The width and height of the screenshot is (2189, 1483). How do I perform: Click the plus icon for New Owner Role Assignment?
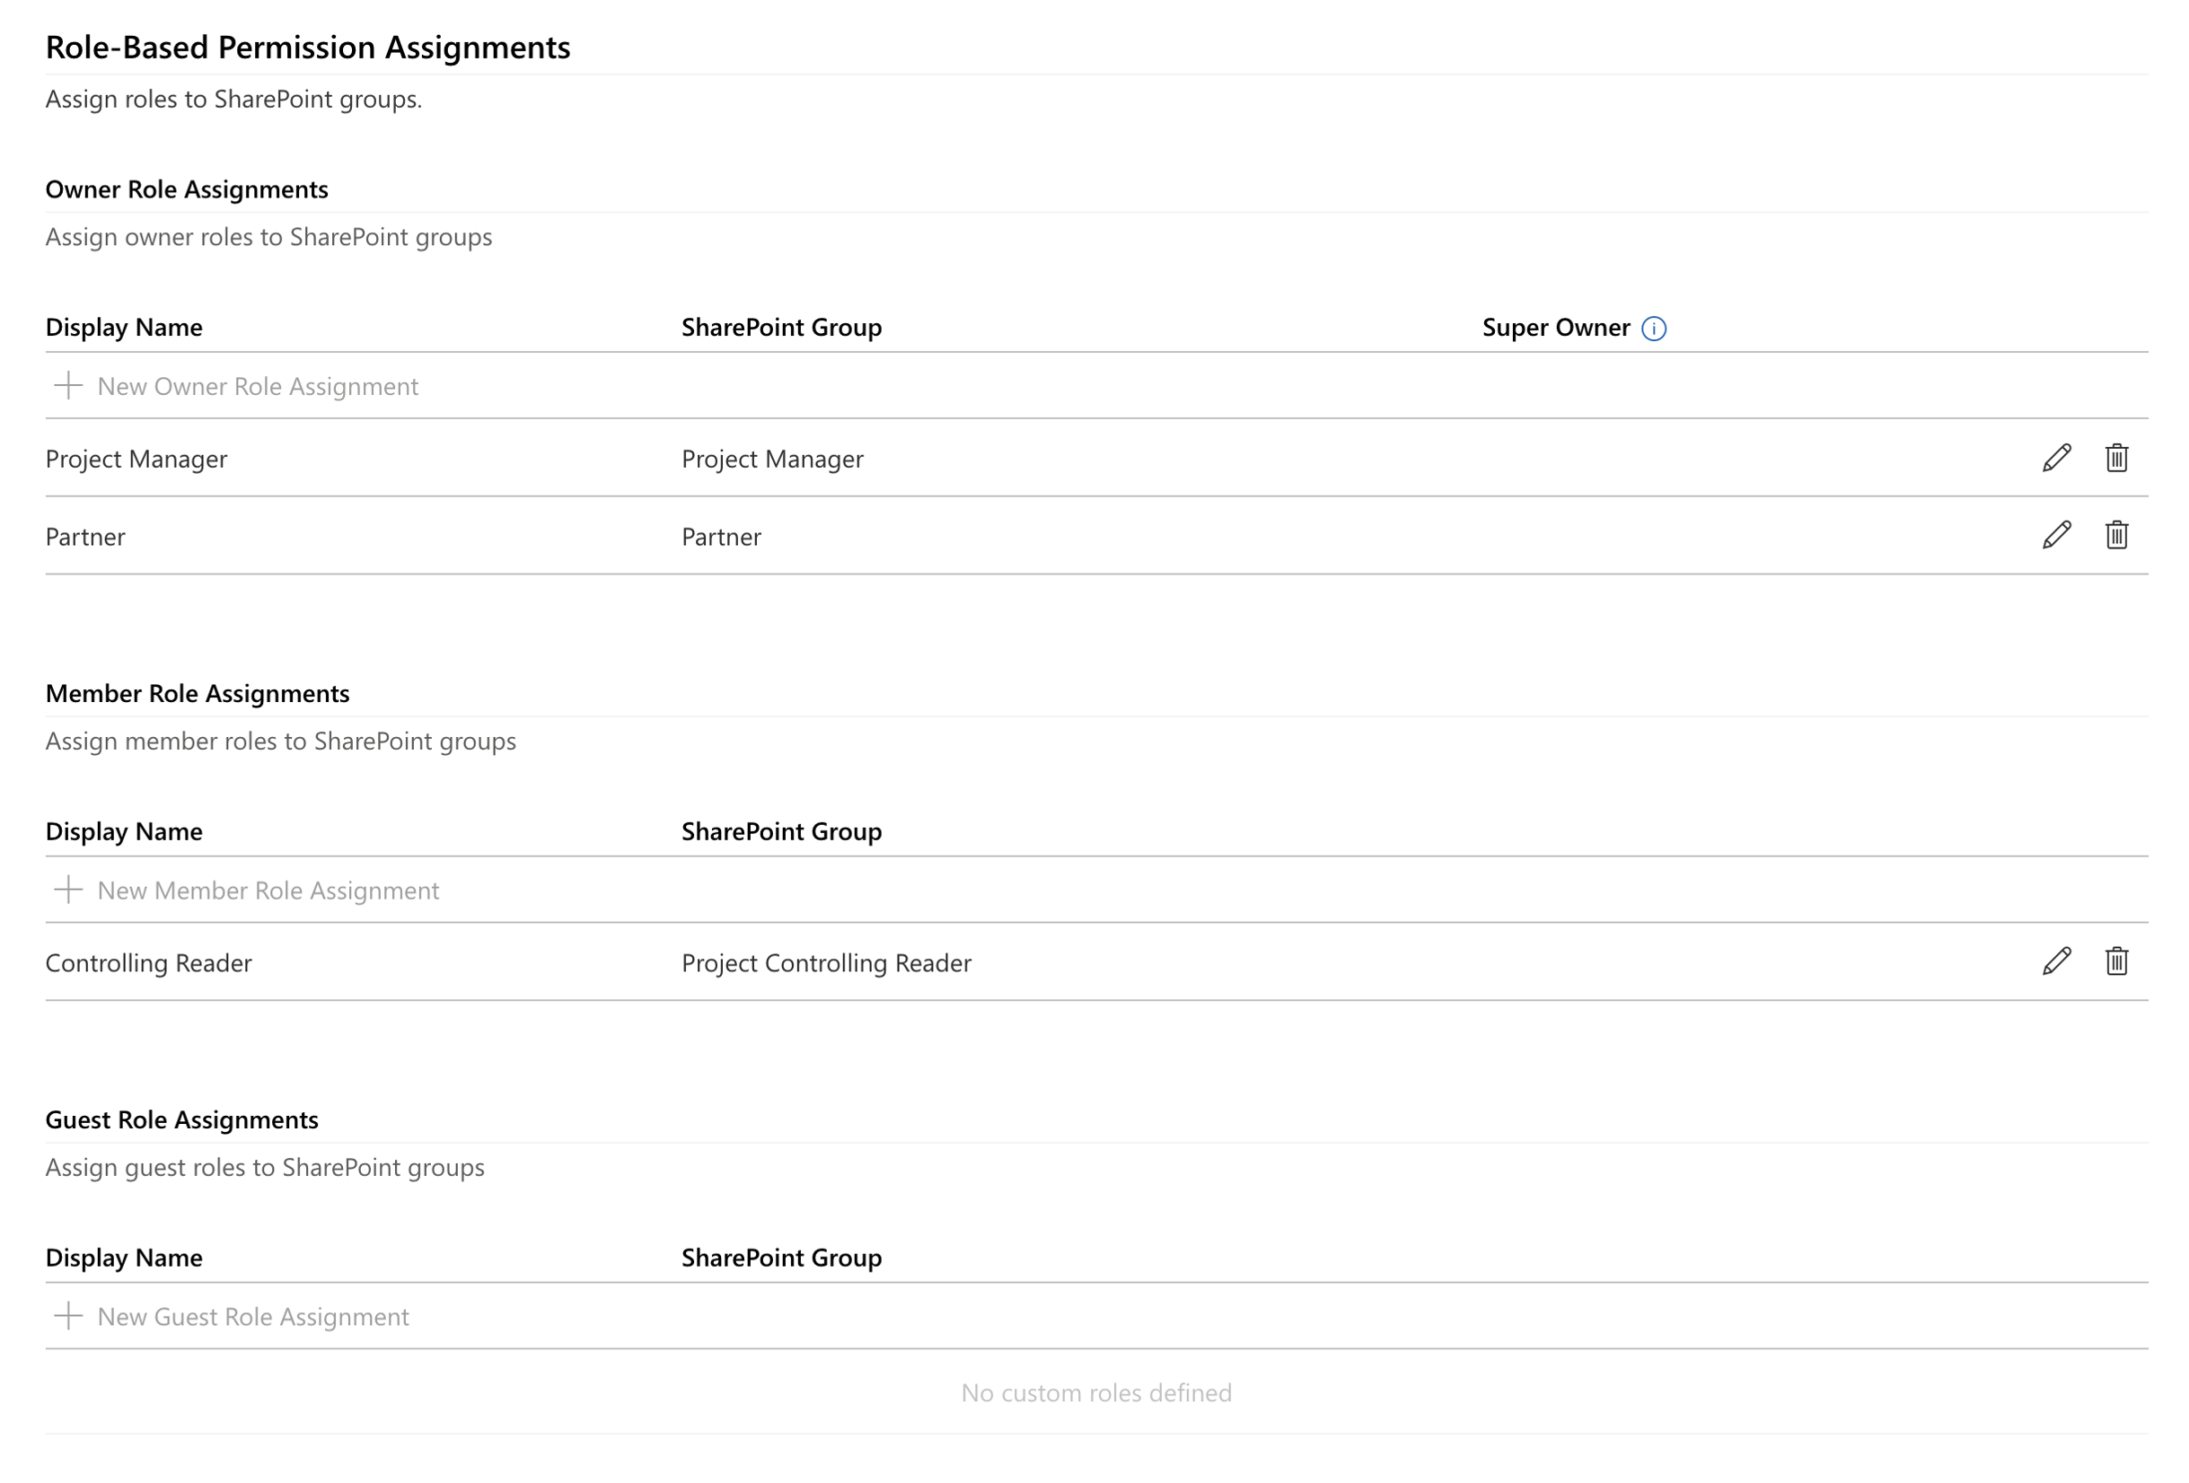(70, 386)
